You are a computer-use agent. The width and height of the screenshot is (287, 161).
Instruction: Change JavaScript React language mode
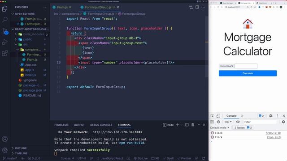click(x=112, y=158)
